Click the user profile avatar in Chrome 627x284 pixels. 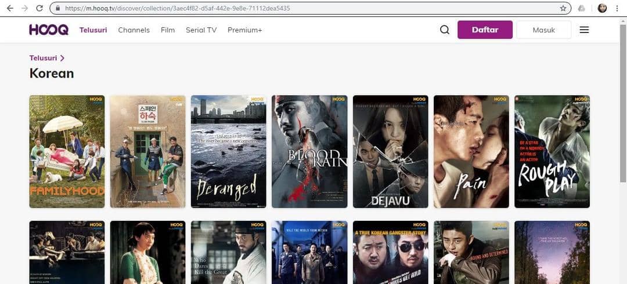tap(603, 9)
